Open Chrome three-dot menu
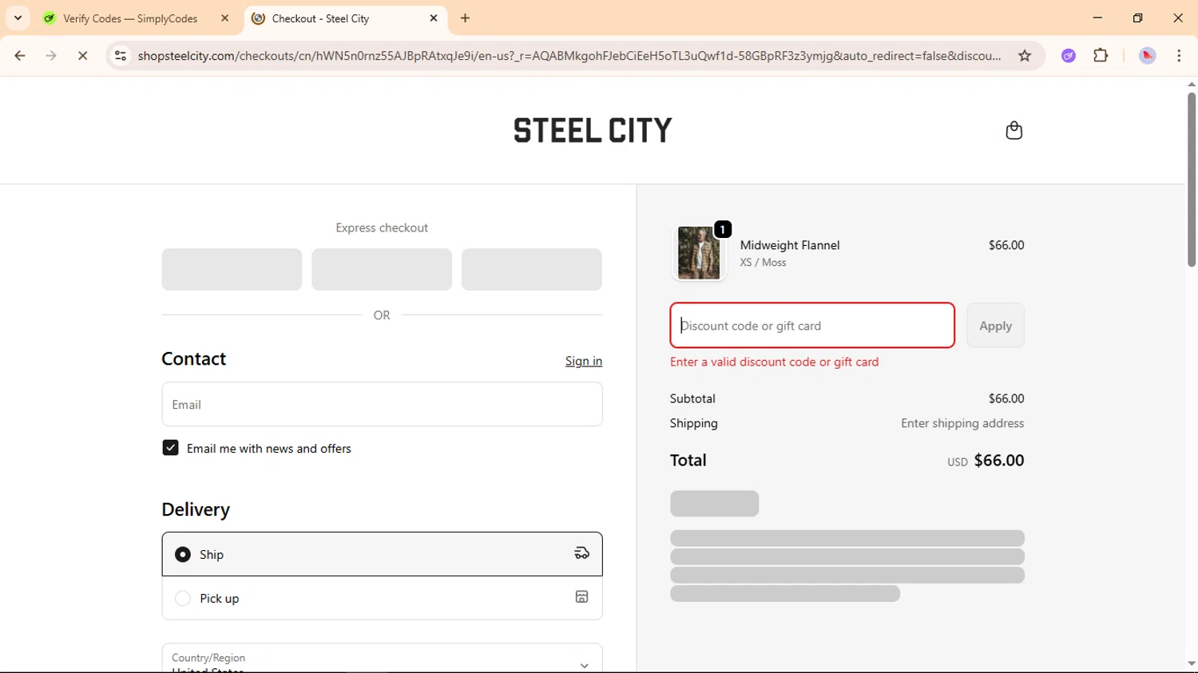The image size is (1198, 673). 1179,56
